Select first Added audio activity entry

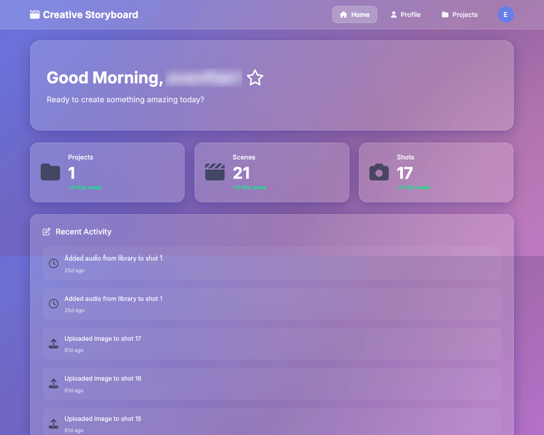click(x=272, y=263)
